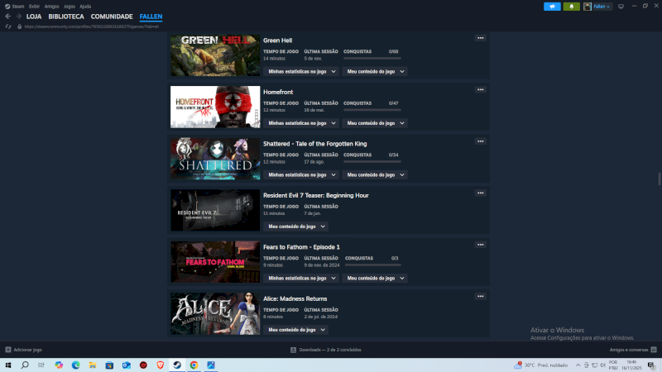The height and width of the screenshot is (372, 662).
Task: Open options menu for Shattered
Action: point(481,141)
